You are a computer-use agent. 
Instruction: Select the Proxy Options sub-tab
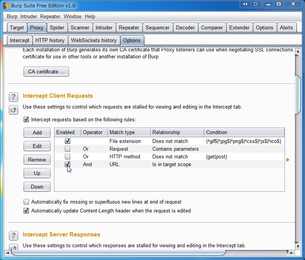(x=132, y=40)
